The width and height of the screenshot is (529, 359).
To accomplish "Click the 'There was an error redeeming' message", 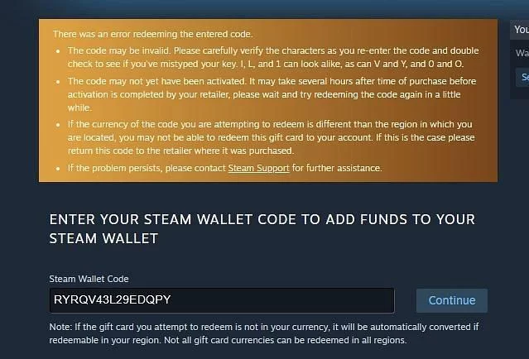I will click(x=153, y=34).
